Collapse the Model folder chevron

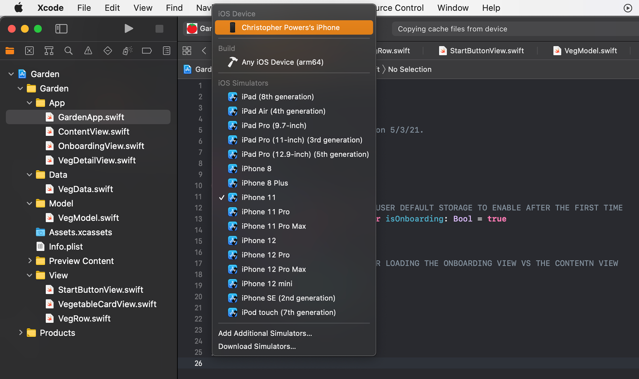pyautogui.click(x=29, y=203)
